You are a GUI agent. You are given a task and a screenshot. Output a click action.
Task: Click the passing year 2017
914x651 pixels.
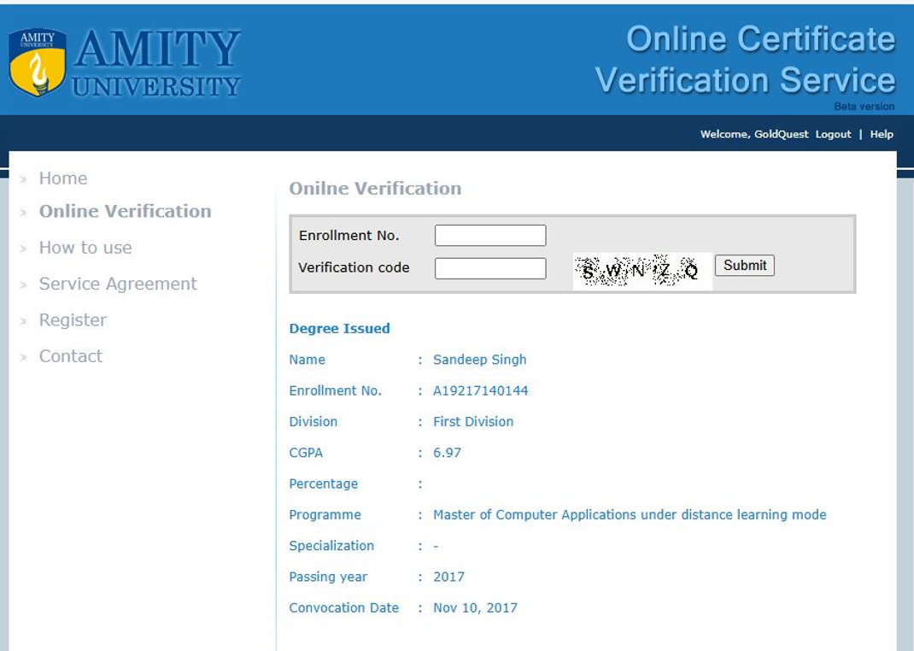(448, 577)
